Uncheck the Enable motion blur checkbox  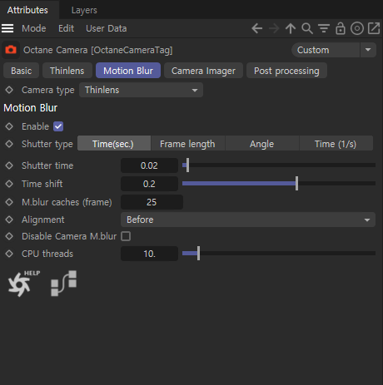coord(58,126)
